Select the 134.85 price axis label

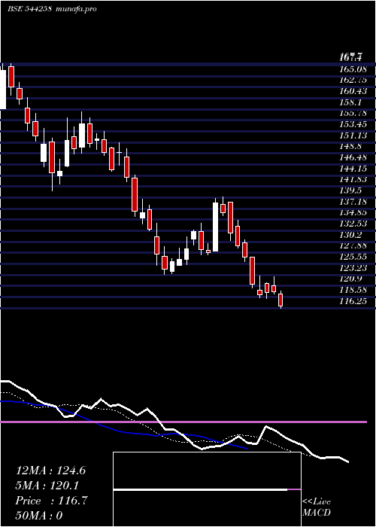(353, 212)
